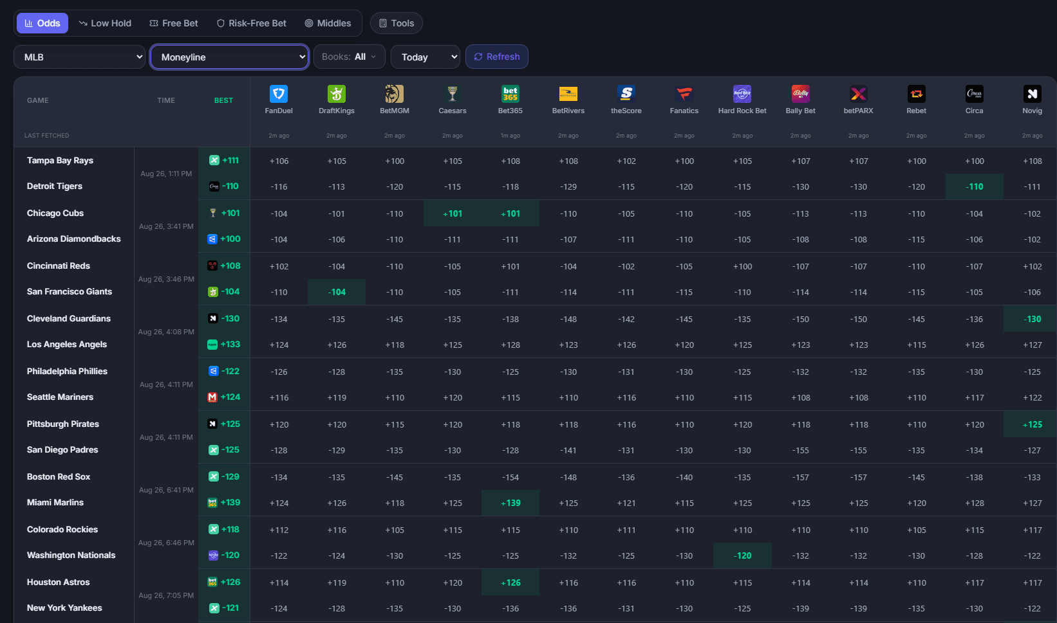Click Tampa Bay Rays team name
Image resolution: width=1057 pixels, height=623 pixels.
60,160
